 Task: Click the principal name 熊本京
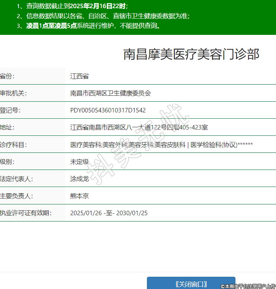[x=80, y=196]
